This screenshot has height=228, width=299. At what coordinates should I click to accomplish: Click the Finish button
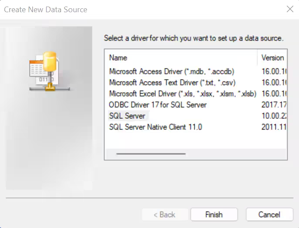214,214
